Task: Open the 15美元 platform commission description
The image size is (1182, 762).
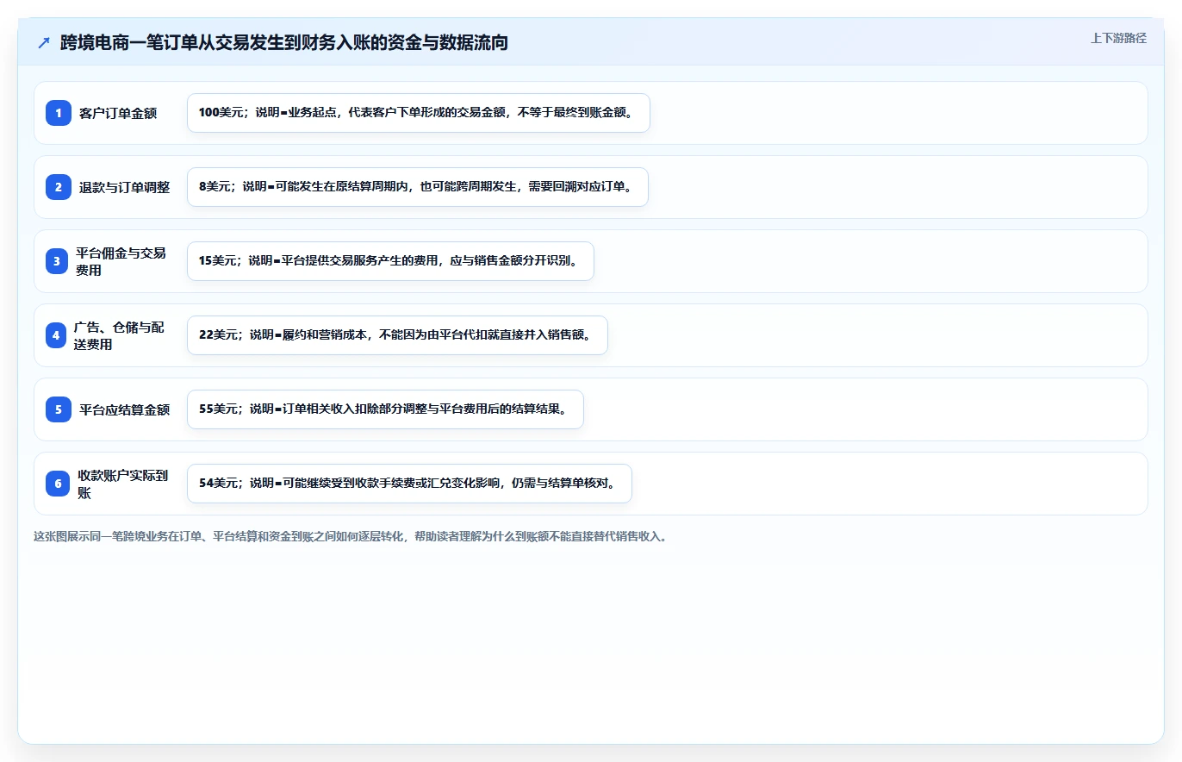Action: click(390, 261)
